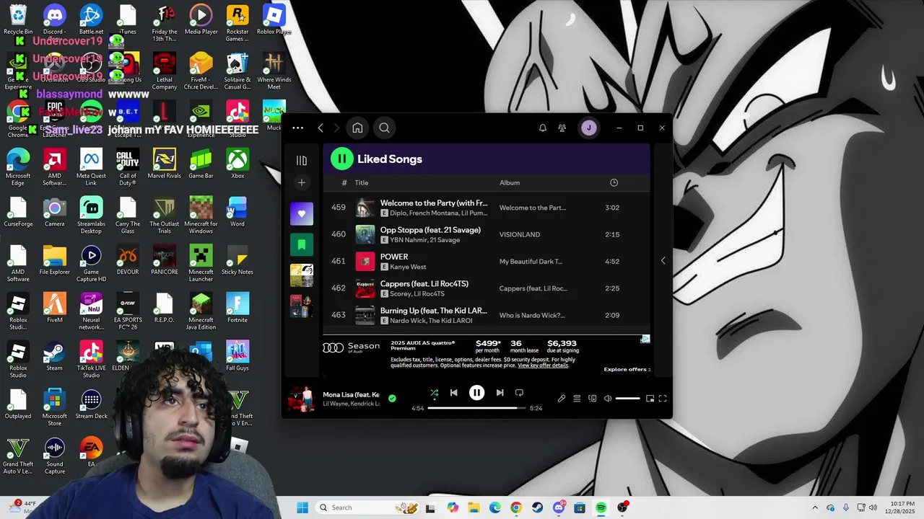Screen dimensions: 924x519
Task: Toggle shuffle in Spotify player
Action: (434, 393)
